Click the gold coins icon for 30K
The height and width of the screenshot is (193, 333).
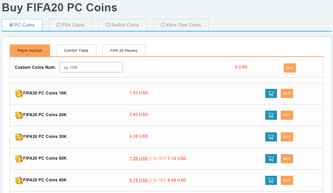coord(19,137)
